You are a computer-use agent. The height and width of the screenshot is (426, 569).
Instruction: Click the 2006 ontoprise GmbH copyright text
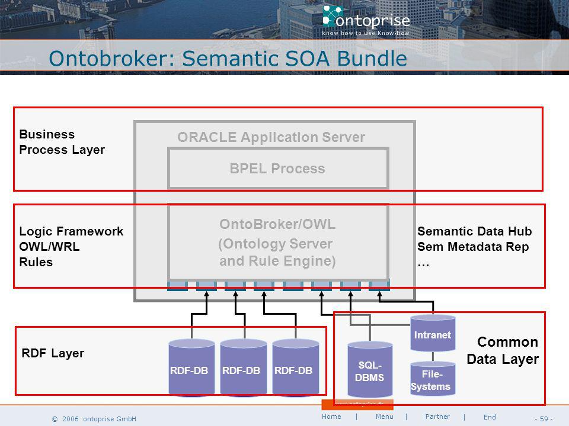pos(94,419)
